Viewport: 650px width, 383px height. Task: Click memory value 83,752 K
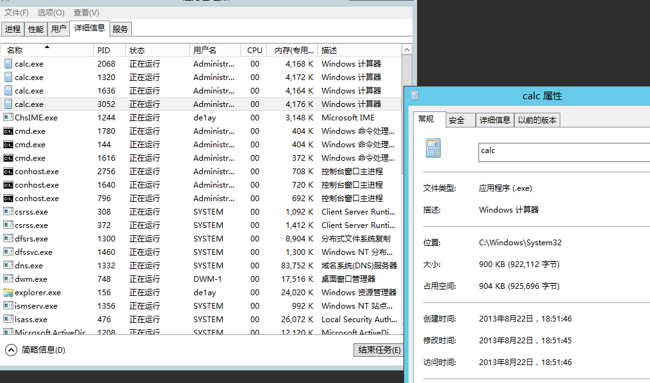point(297,266)
